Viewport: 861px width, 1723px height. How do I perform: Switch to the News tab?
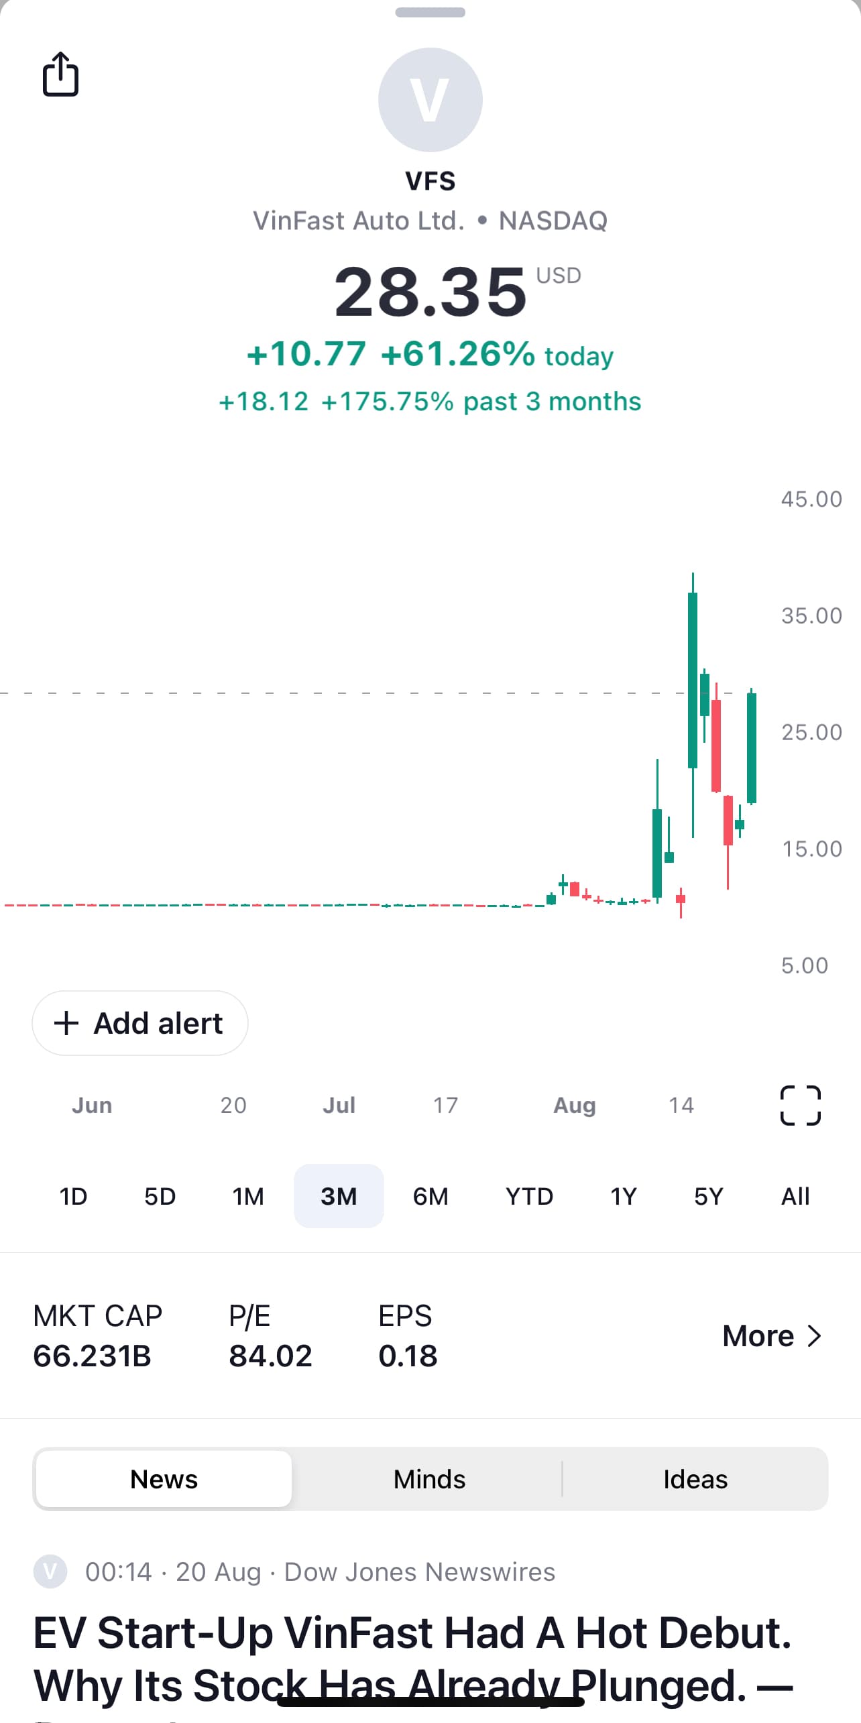[164, 1479]
